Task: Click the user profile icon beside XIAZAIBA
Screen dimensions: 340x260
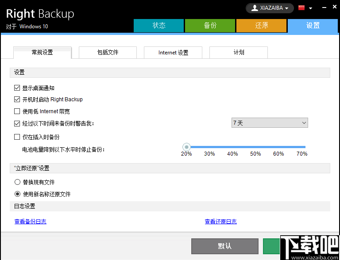Action: (255, 8)
